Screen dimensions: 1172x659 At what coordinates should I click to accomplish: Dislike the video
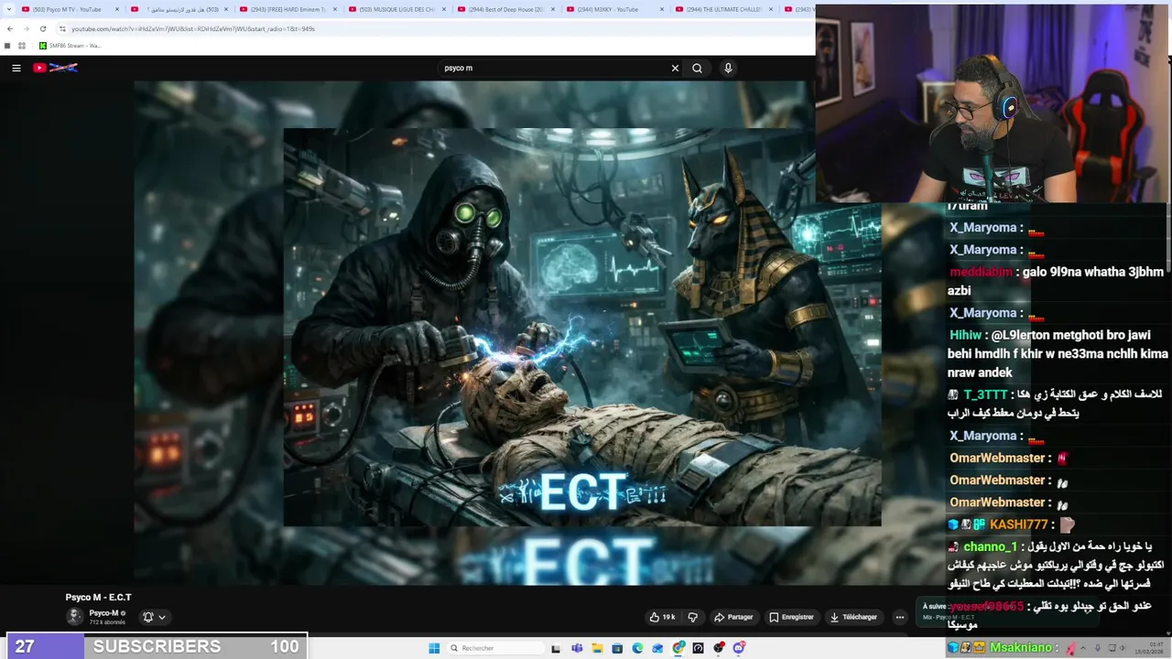(692, 617)
